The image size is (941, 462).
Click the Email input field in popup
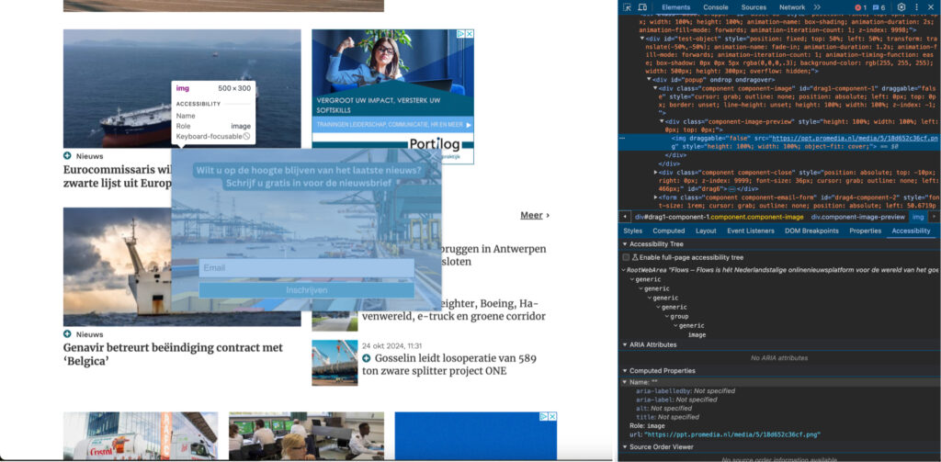tap(307, 268)
